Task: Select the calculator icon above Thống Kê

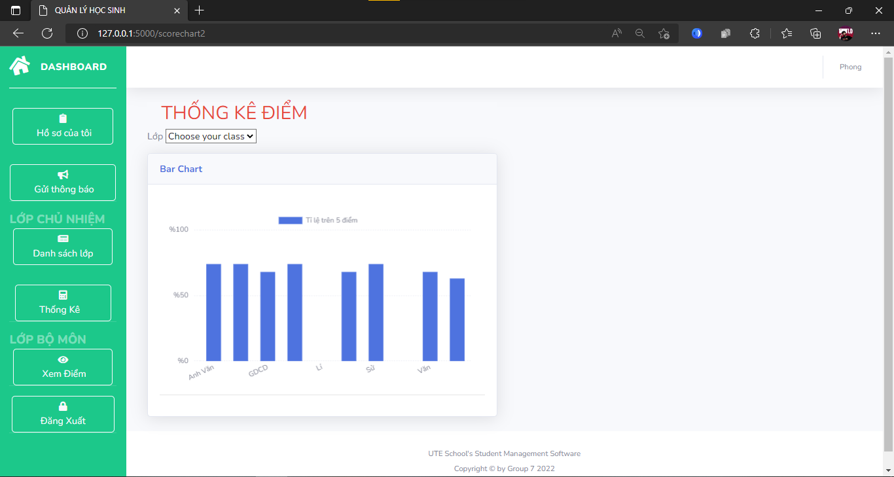Action: [62, 295]
